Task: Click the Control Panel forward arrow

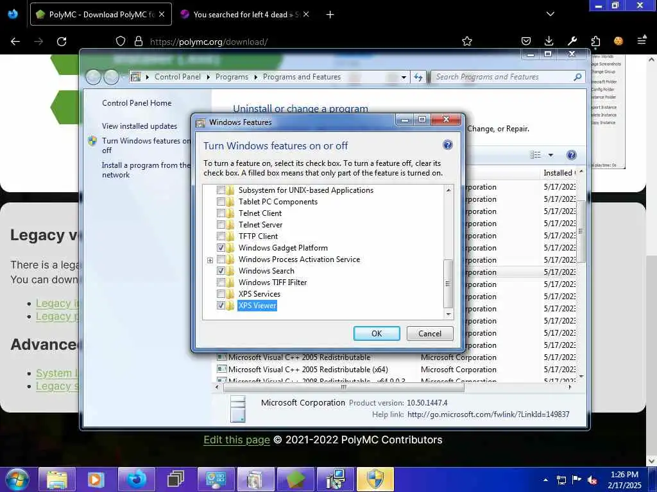Action: click(x=111, y=77)
